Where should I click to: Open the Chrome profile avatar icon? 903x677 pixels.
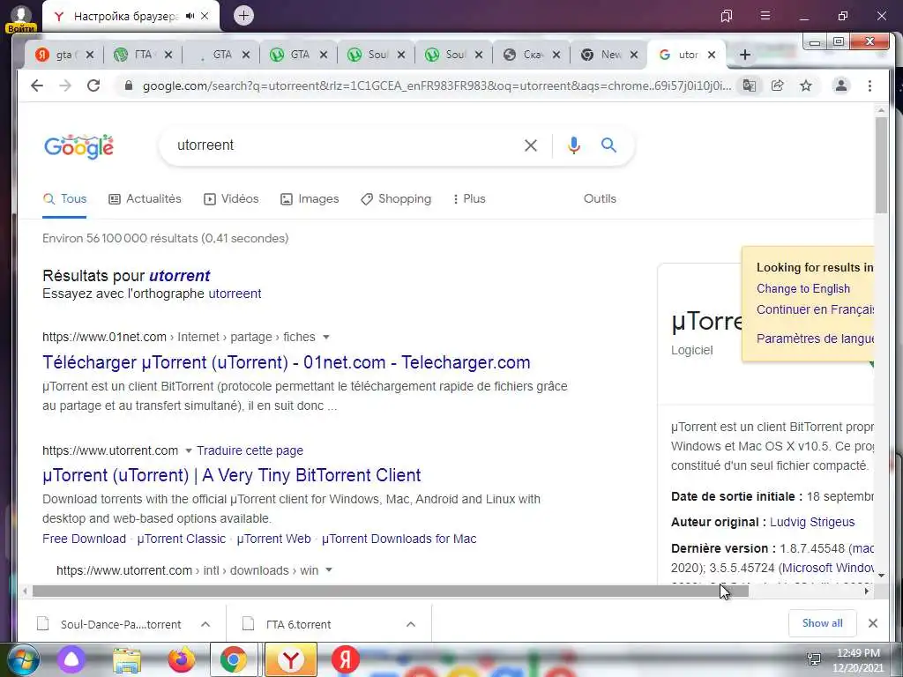[x=840, y=86]
